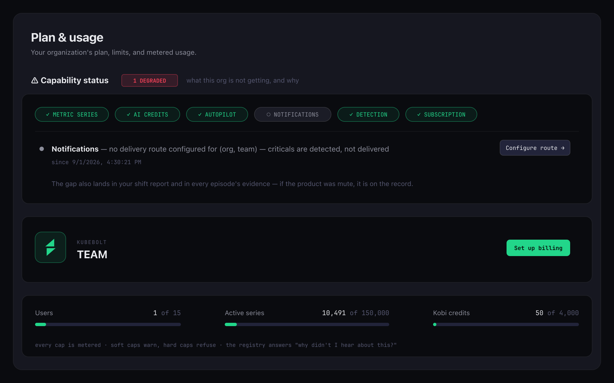The image size is (614, 383).
Task: Select the Autopilot capability pill
Action: point(217,114)
